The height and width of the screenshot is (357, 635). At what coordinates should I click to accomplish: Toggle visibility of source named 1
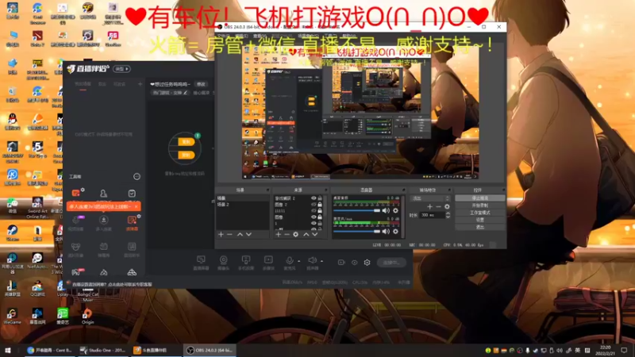(x=314, y=223)
